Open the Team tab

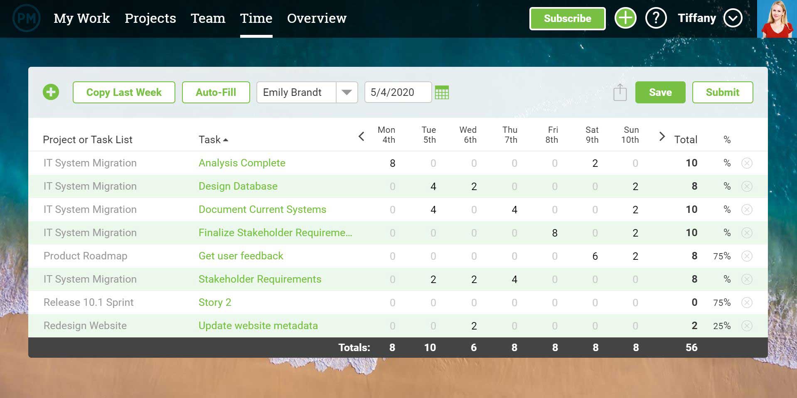208,18
